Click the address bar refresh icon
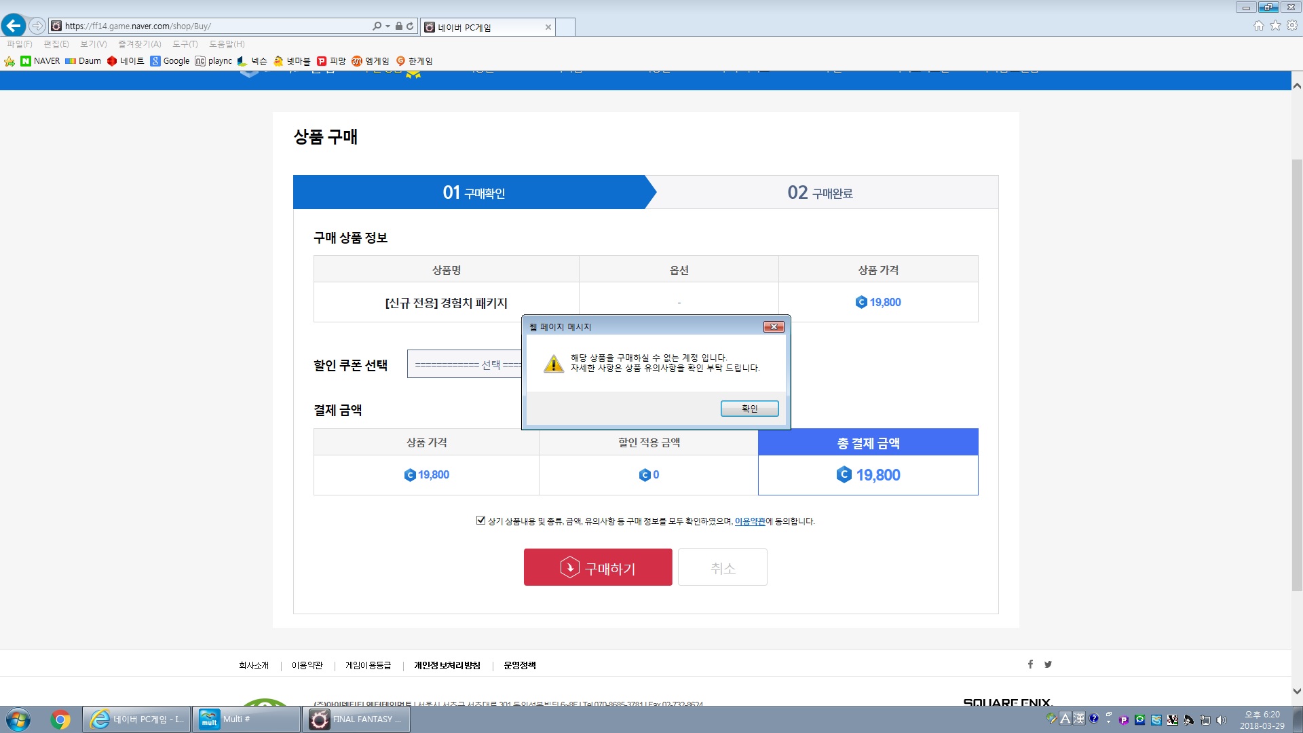 tap(410, 26)
